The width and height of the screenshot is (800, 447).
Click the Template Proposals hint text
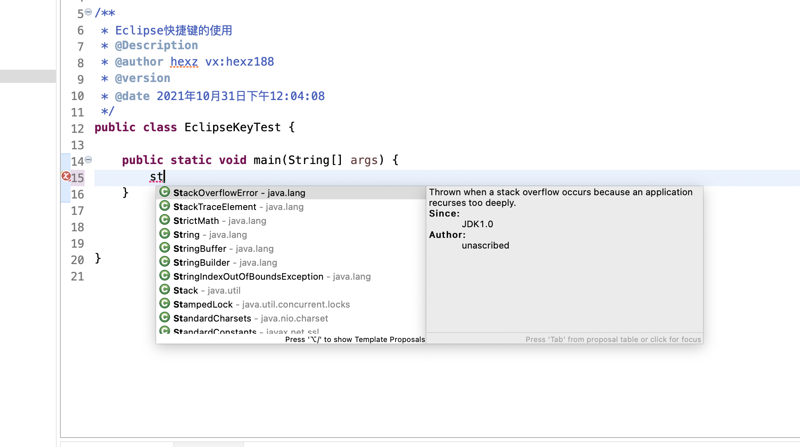click(x=355, y=339)
